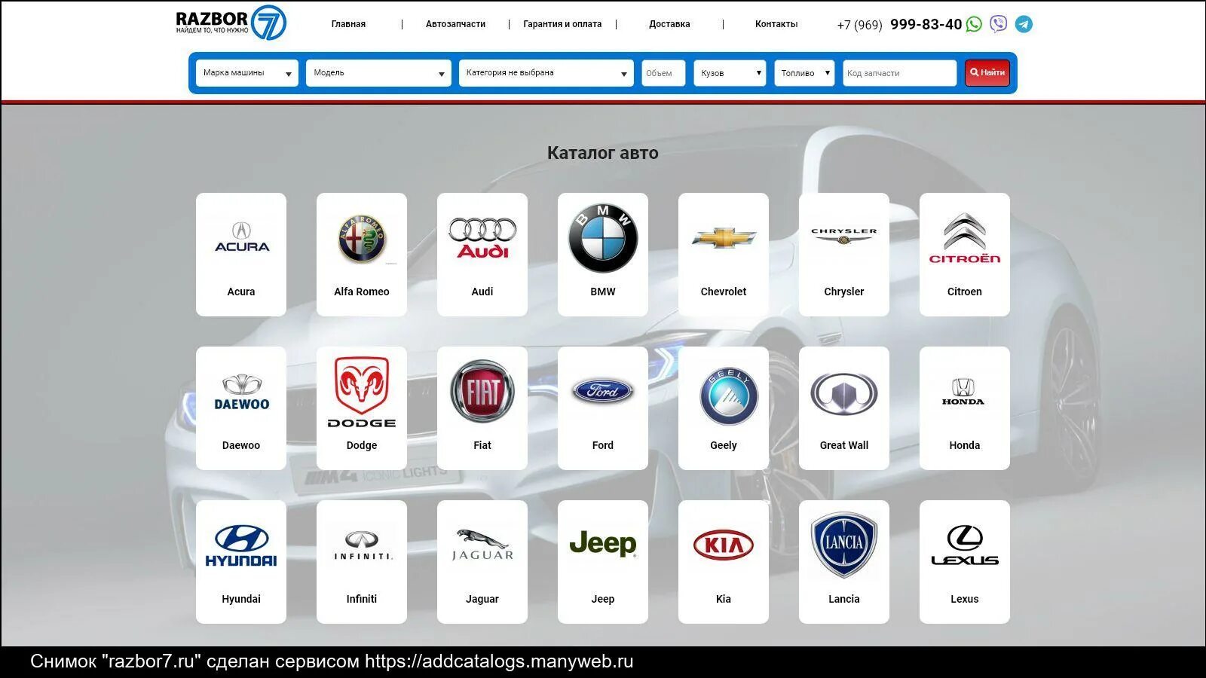Viewport: 1206px width, 678px height.
Task: Expand the Марка машины dropdown
Action: pyautogui.click(x=247, y=73)
